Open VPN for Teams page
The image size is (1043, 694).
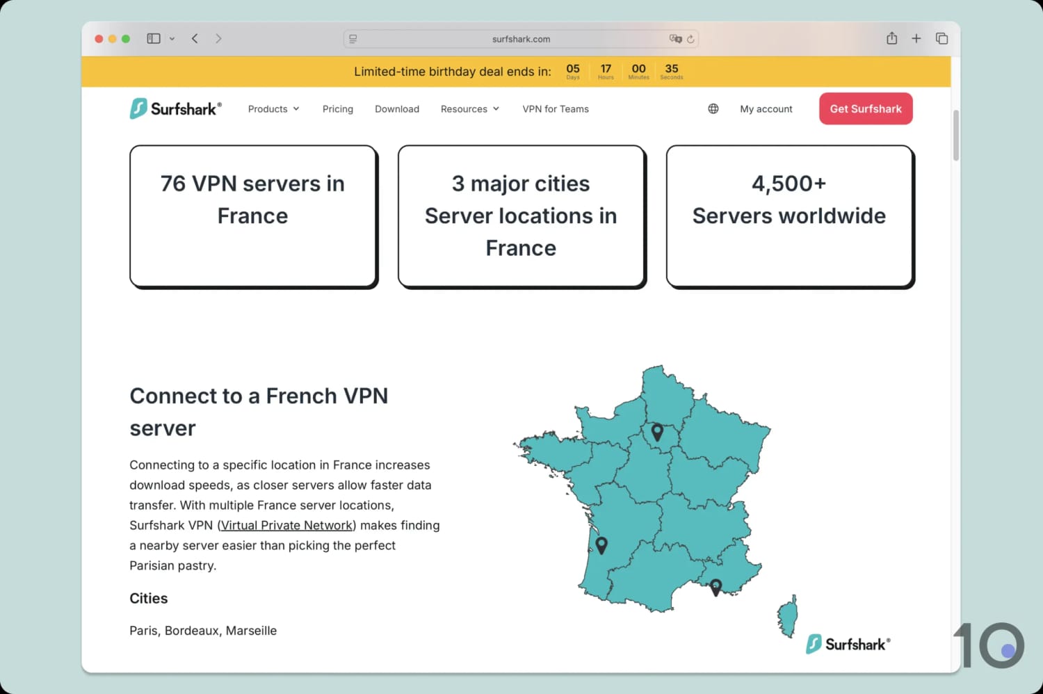coord(556,109)
